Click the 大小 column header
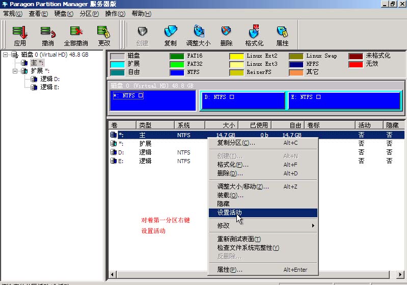Image resolution: width=407 pixels, height=285 pixels. click(x=222, y=125)
